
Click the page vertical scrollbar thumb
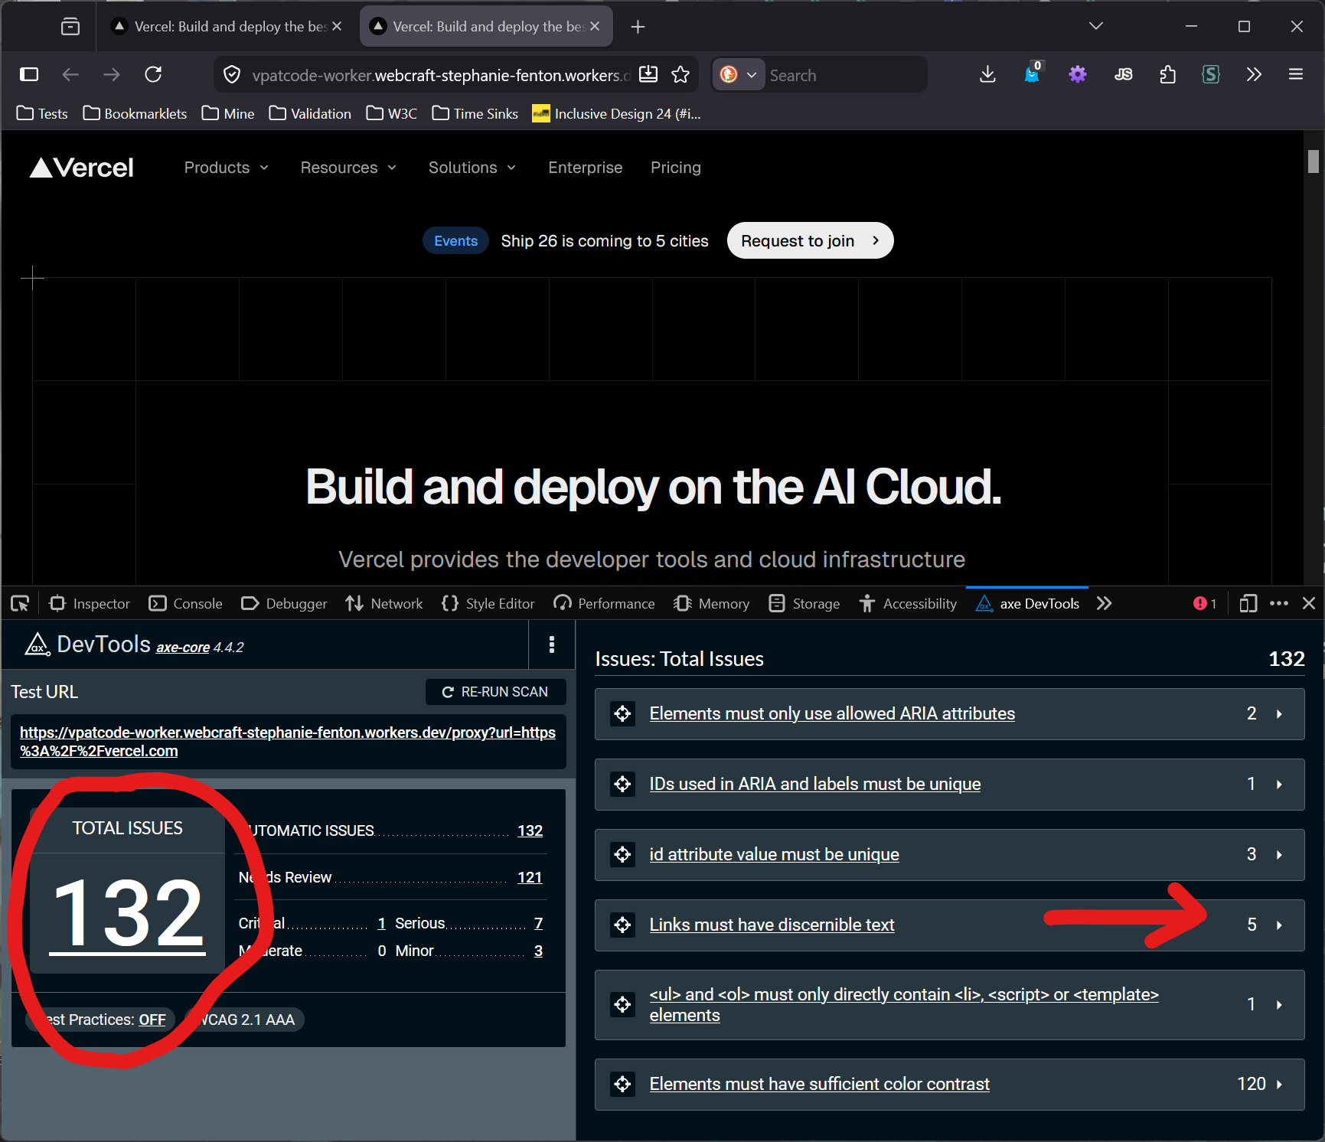(1314, 162)
